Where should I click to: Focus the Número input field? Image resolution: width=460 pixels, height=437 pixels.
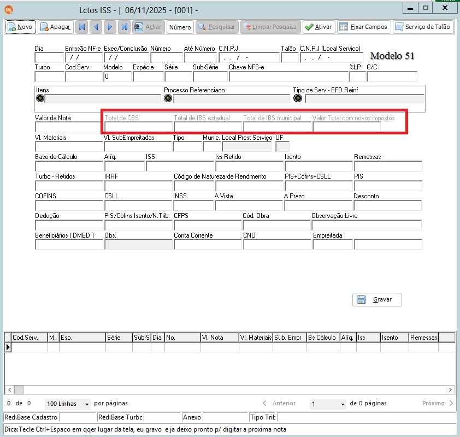point(167,57)
